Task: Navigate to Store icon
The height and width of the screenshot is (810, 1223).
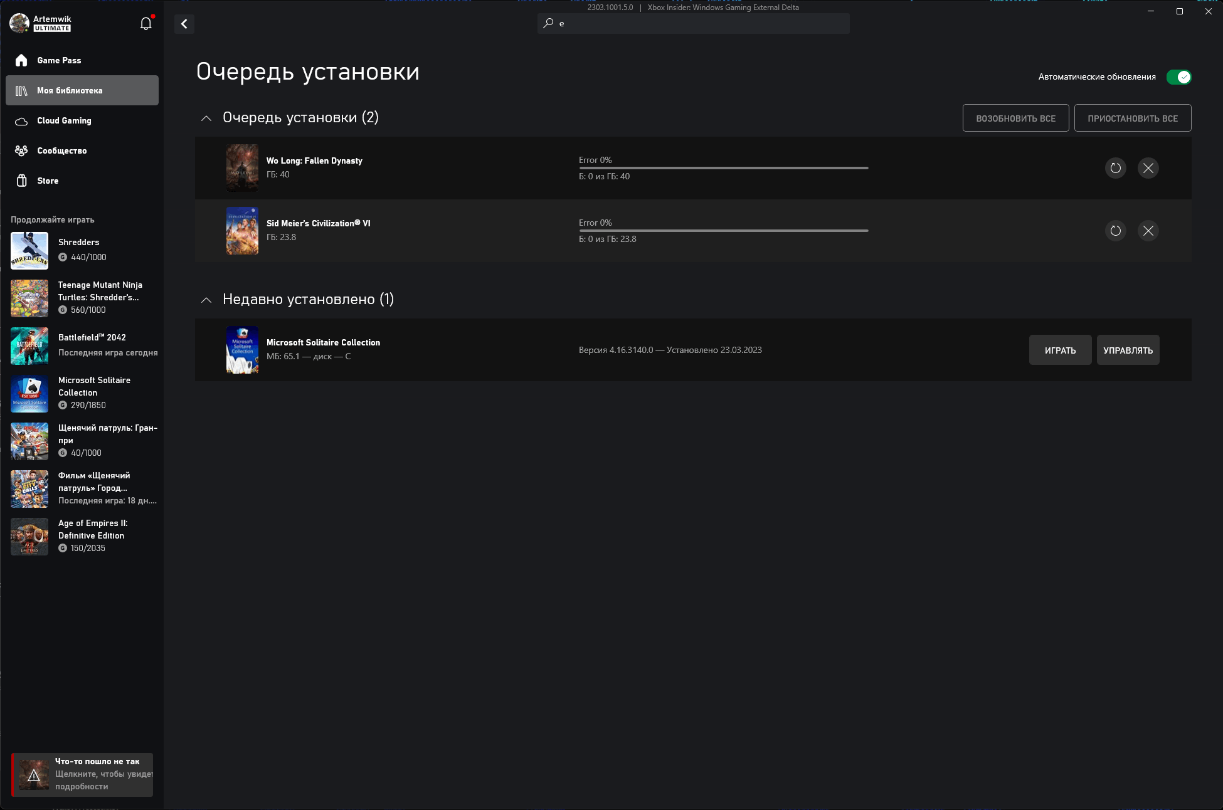Action: click(22, 181)
